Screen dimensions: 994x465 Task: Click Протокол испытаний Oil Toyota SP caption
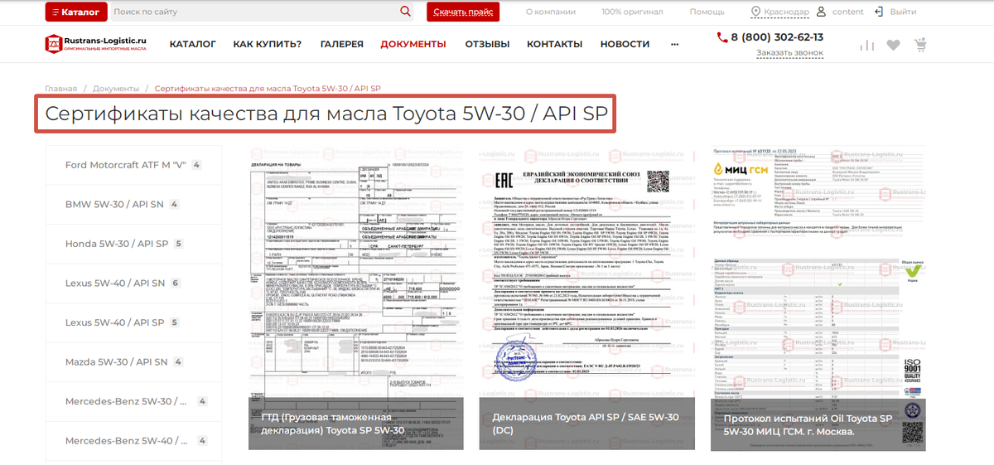808,424
